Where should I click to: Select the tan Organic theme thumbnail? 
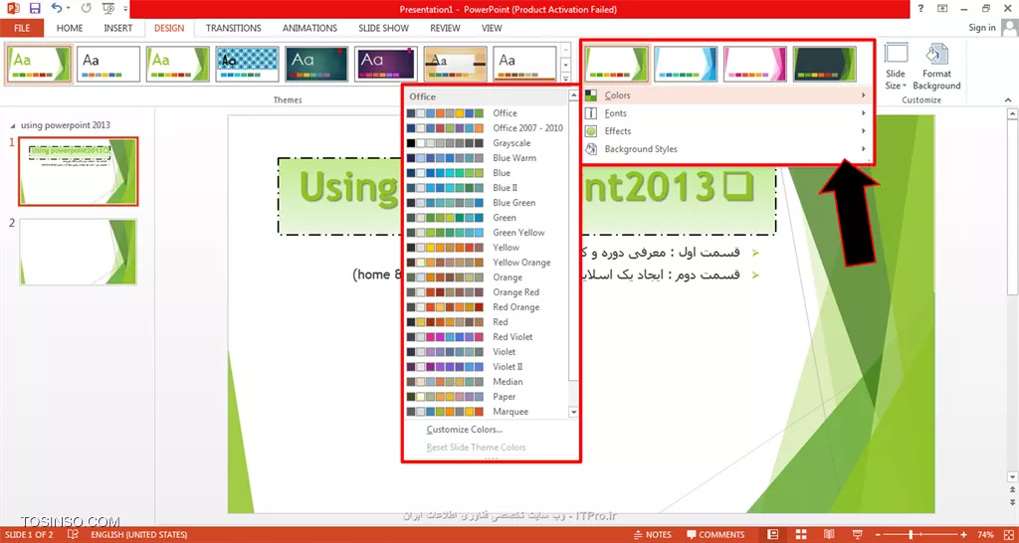(x=455, y=64)
